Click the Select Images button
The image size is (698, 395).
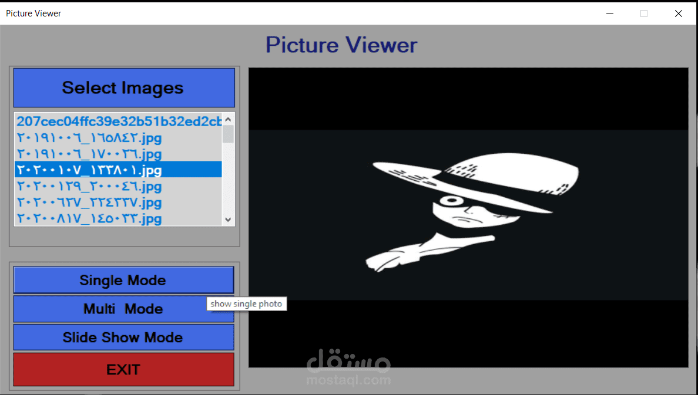[124, 87]
